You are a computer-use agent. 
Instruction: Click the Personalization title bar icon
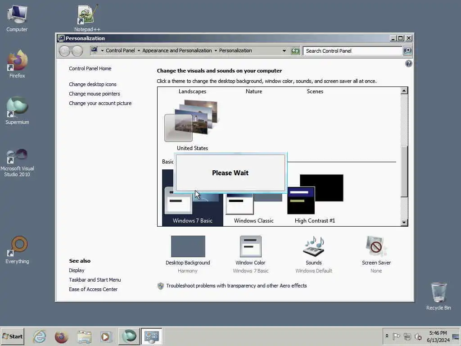point(61,38)
